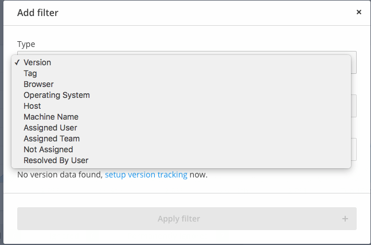Select Not Assigned filter type
Screen dimensions: 371x245
[x=48, y=149]
